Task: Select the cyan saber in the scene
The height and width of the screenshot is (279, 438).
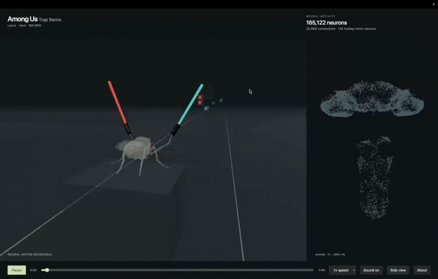Action: (x=187, y=109)
